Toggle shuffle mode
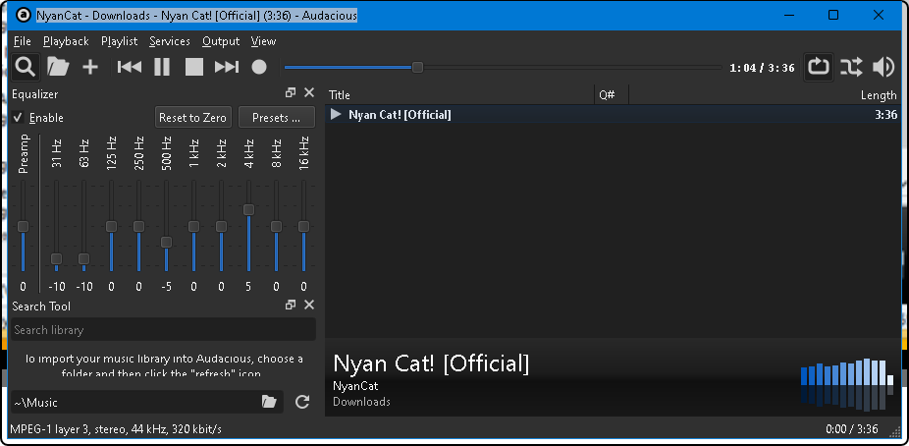Screen dimensions: 909x446 pos(851,67)
